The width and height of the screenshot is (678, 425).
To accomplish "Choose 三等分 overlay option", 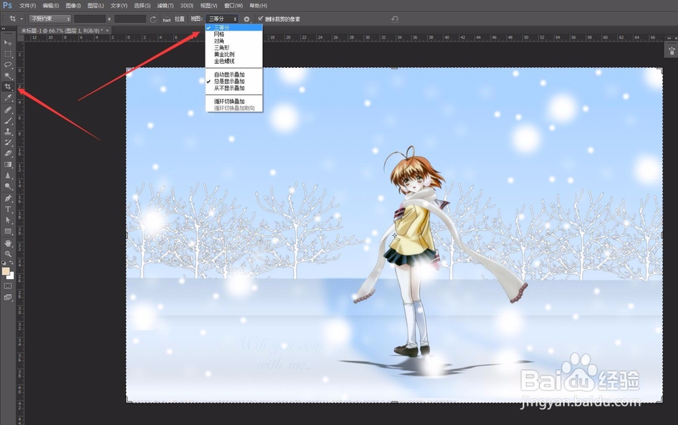I will (234, 27).
